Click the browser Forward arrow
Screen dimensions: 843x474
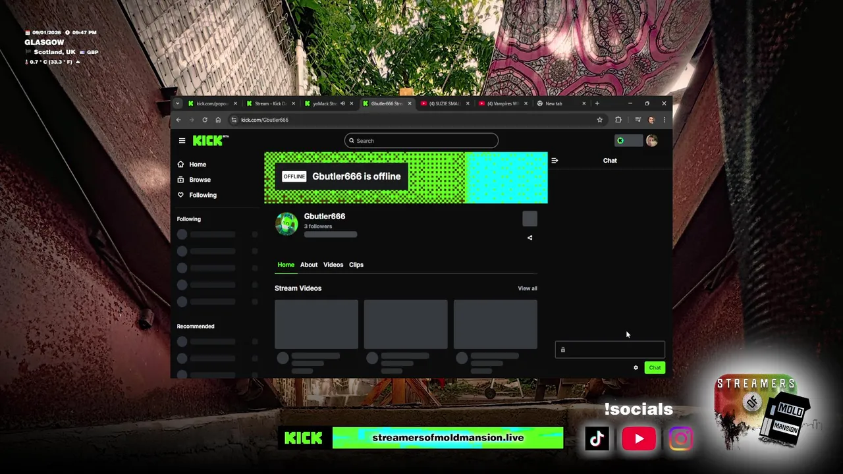pyautogui.click(x=192, y=120)
